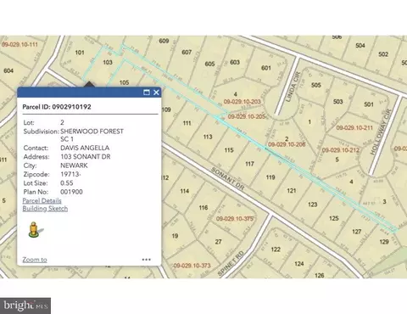The height and width of the screenshot is (314, 407).
Task: Select parcel 502 on the map
Action: tap(383, 54)
